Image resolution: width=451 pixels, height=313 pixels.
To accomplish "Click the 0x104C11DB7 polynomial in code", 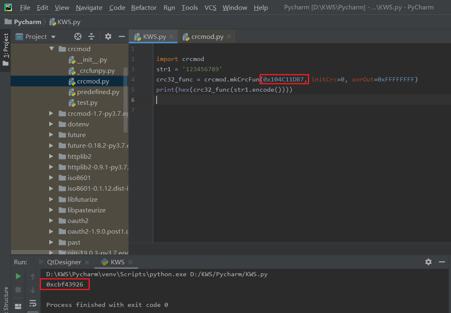I will [283, 79].
